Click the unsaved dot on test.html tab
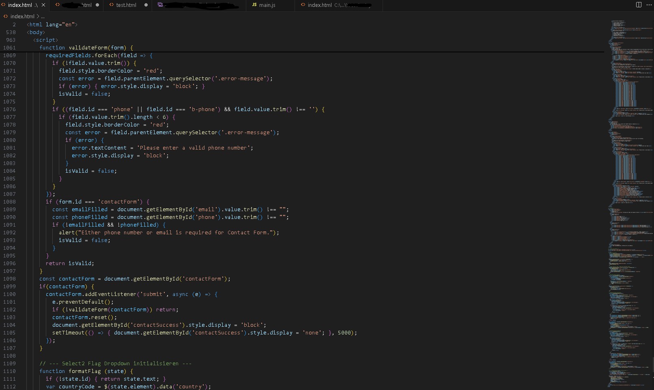 (x=146, y=5)
